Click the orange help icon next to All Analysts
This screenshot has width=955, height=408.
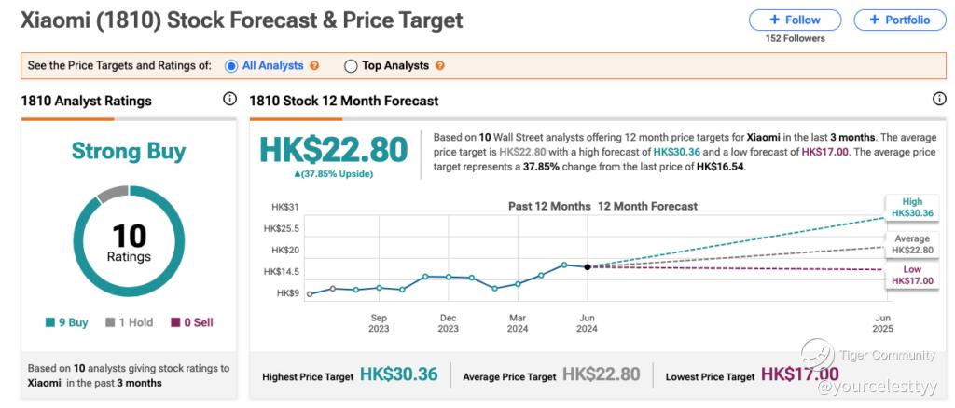pyautogui.click(x=314, y=65)
